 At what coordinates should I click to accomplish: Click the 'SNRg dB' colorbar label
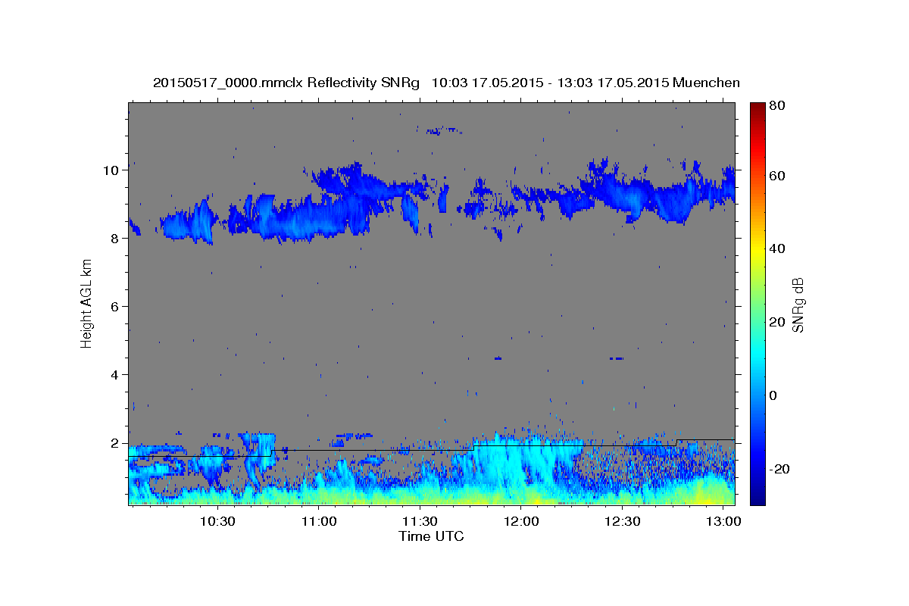pyautogui.click(x=798, y=304)
